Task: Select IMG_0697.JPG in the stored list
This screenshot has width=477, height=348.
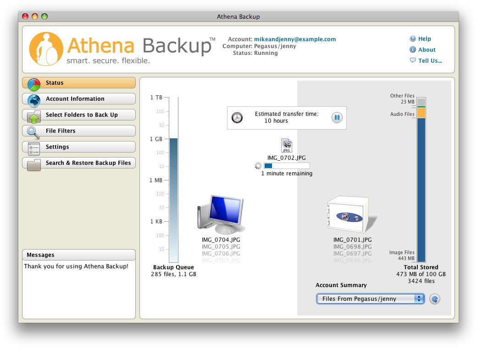Action: 353,254
